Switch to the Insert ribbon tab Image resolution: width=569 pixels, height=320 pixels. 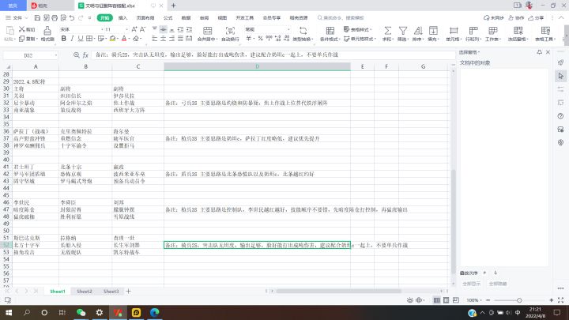tap(123, 17)
